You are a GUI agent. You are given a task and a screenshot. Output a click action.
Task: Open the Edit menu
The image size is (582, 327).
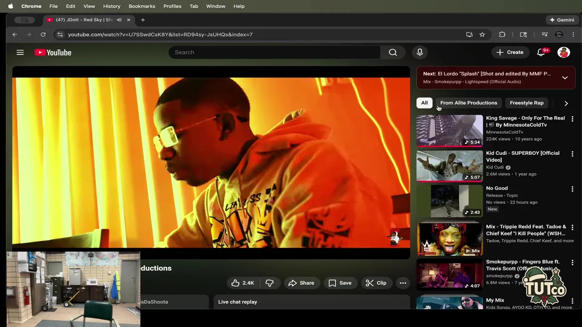[x=70, y=6]
